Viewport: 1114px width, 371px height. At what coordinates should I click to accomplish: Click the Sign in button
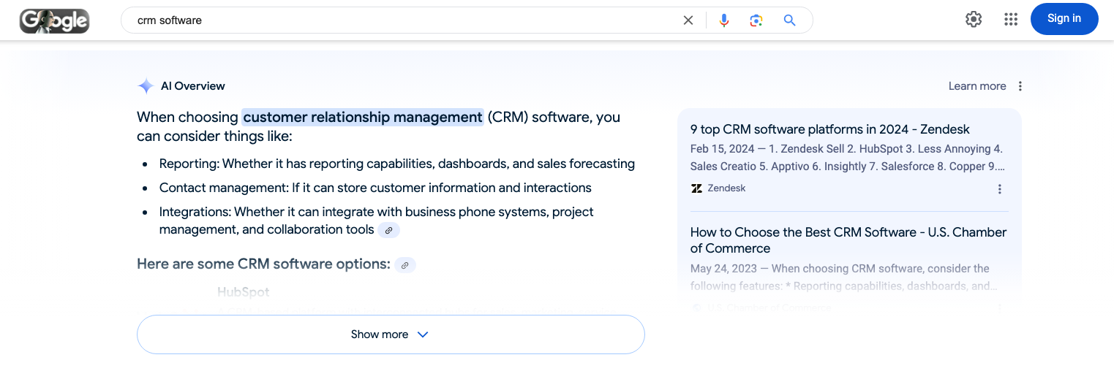pyautogui.click(x=1064, y=19)
